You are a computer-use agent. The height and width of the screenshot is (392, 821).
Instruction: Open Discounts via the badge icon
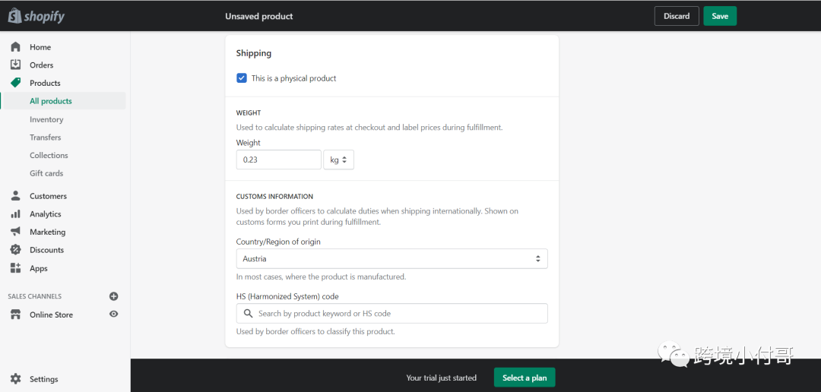[15, 250]
